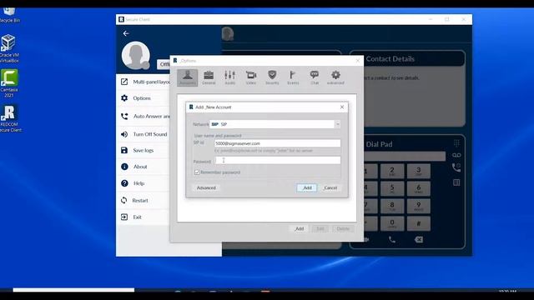The height and width of the screenshot is (300, 534).
Task: Close the Add New Account dialog
Action: (342, 107)
